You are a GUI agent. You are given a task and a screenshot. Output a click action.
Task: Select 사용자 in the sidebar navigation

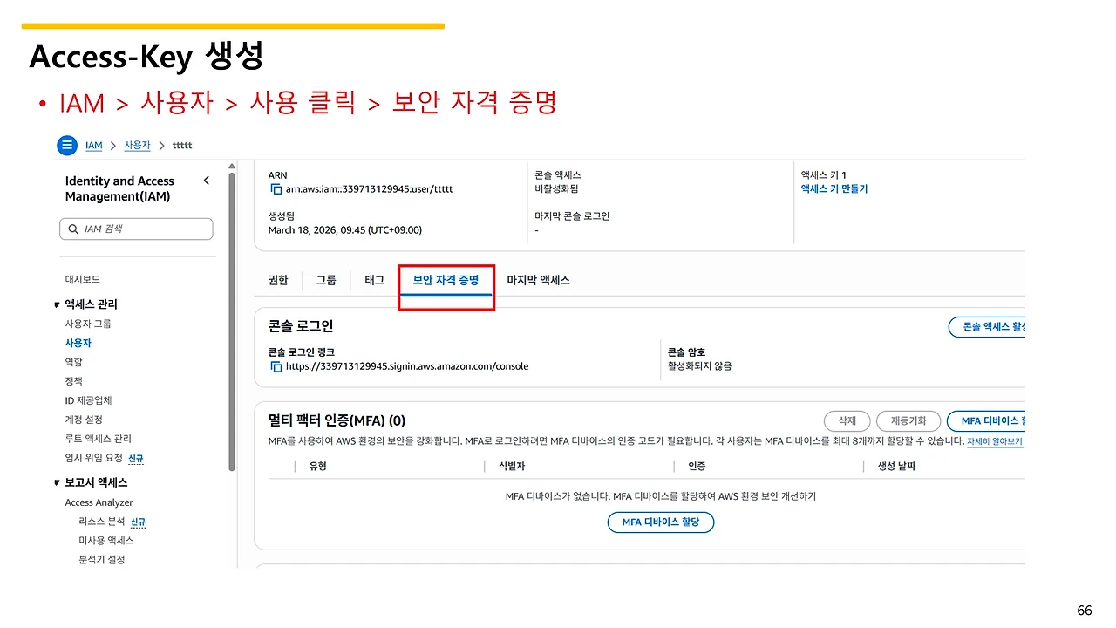(78, 343)
